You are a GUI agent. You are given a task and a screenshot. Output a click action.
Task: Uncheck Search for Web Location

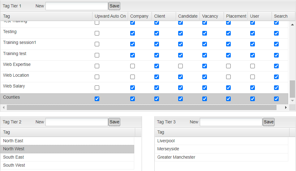click(277, 77)
